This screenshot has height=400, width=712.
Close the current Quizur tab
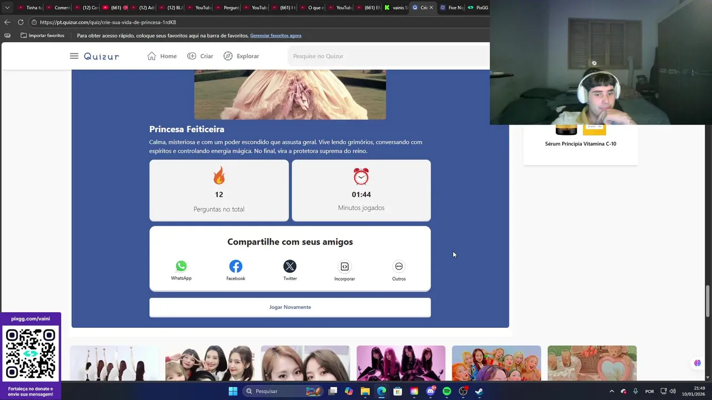[431, 8]
